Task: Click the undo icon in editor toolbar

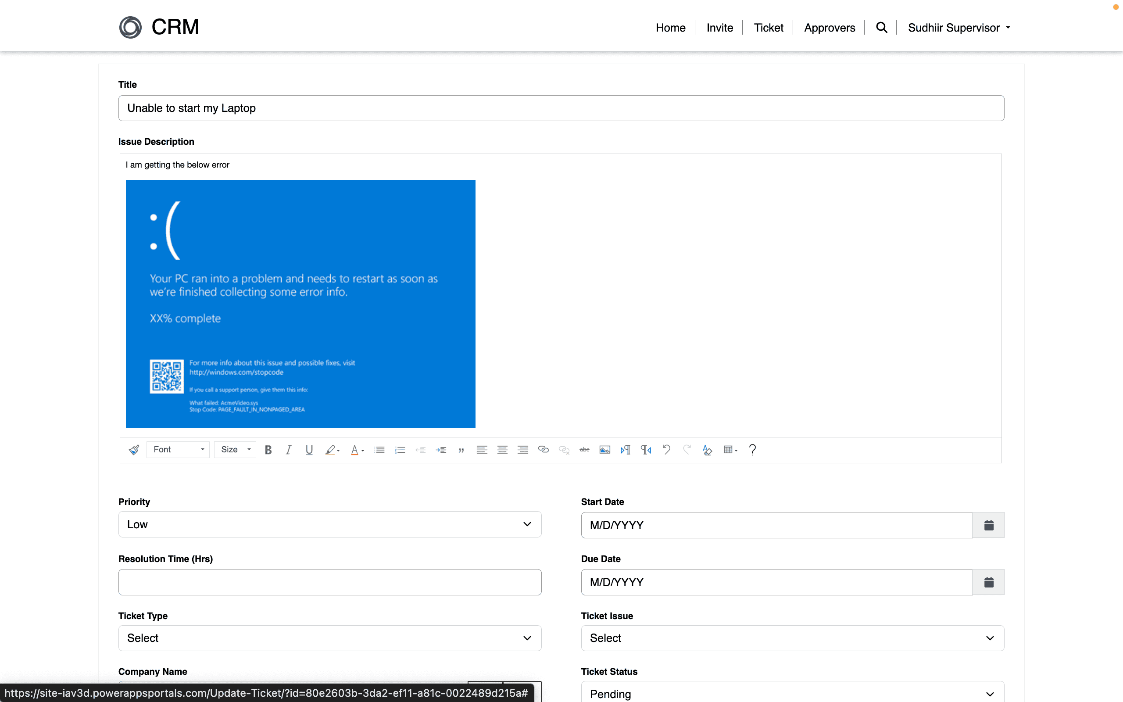Action: 666,449
